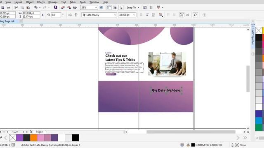Click the rotation angle field 0.0
This screenshot has height=148, width=264.
(56, 15)
